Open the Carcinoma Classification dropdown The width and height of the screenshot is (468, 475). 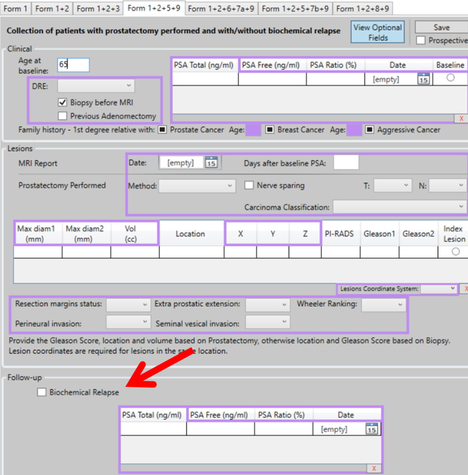399,207
